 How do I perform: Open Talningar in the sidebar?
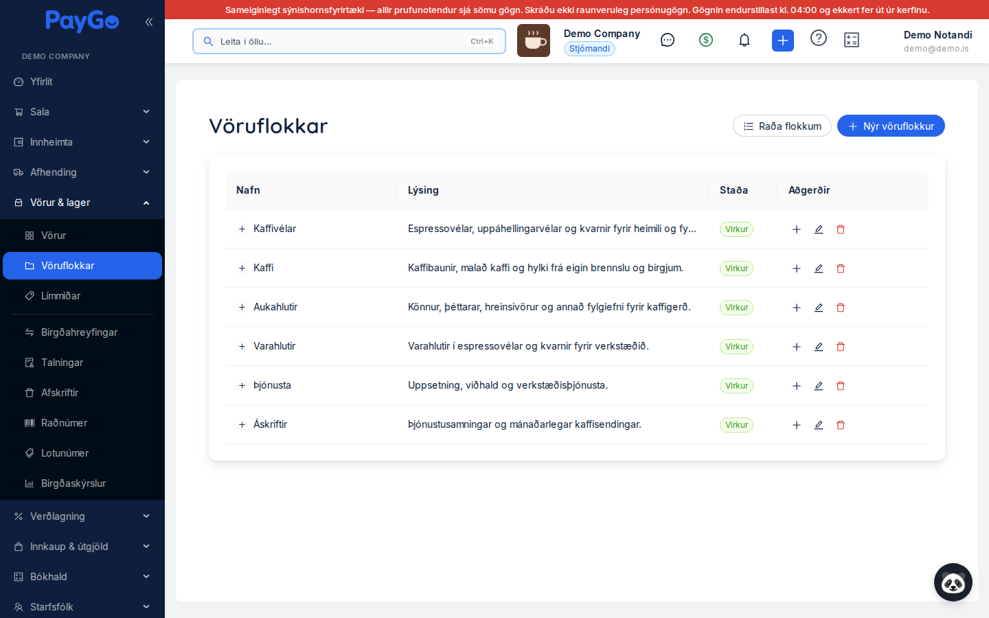point(82,363)
